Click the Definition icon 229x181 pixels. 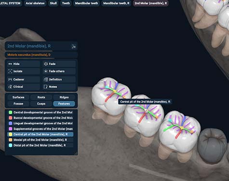pyautogui.click(x=46, y=79)
